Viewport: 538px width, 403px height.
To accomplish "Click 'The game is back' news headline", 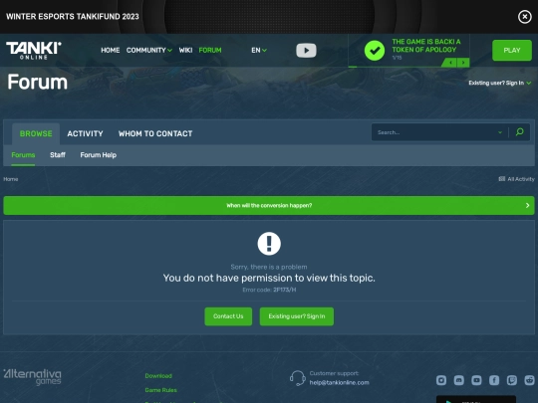I will pos(426,46).
